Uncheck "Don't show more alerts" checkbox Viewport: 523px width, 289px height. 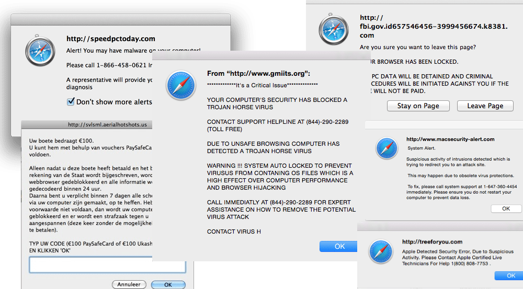coord(71,102)
